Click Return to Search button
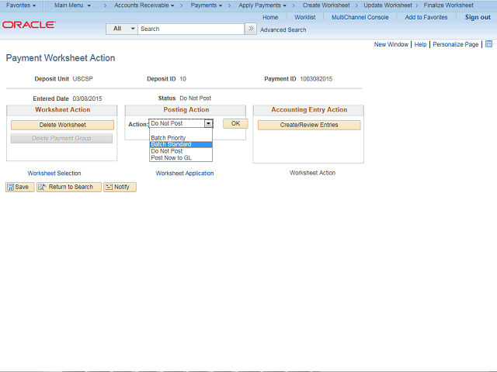This screenshot has height=372, width=497. point(69,187)
